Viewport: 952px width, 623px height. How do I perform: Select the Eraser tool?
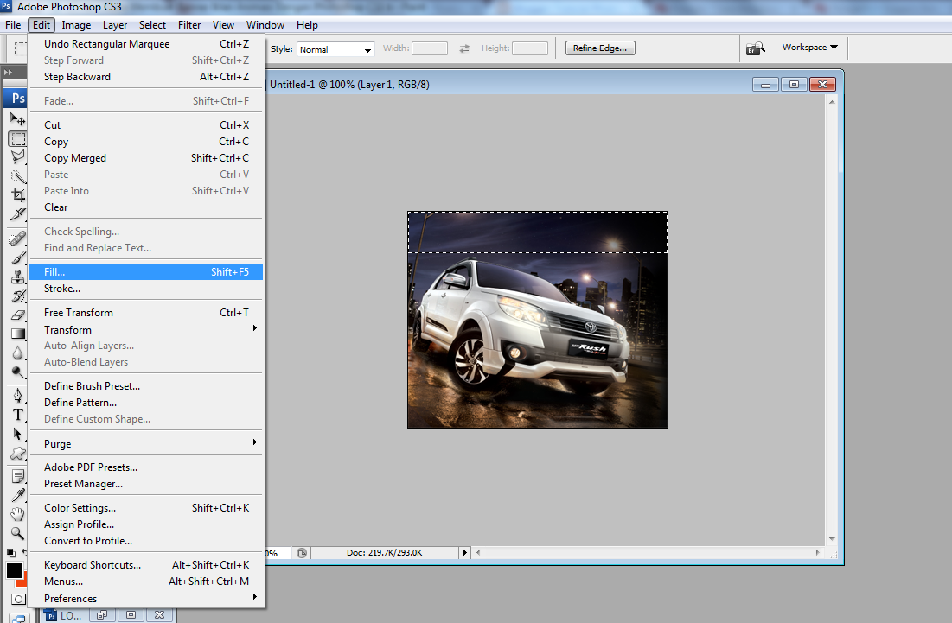(x=17, y=315)
